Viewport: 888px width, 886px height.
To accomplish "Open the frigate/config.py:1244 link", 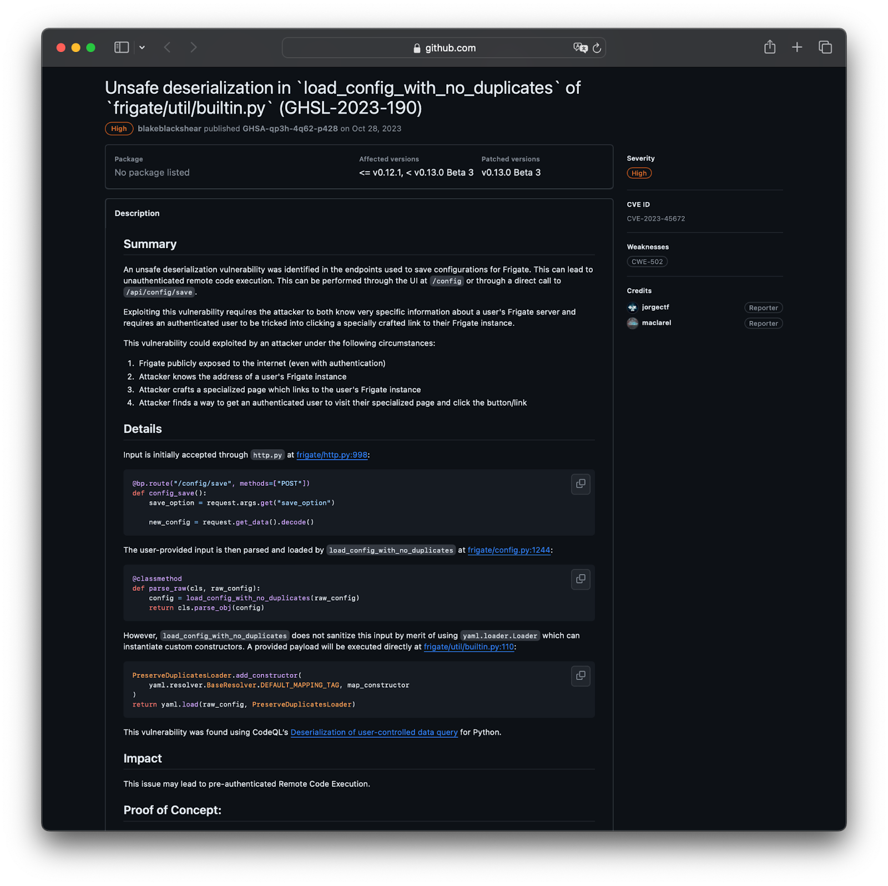I will 509,550.
